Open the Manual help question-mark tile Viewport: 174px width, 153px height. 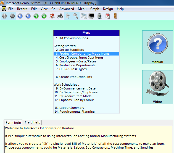pos(158,48)
